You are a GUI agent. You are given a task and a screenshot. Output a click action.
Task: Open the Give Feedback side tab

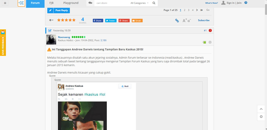[3, 46]
